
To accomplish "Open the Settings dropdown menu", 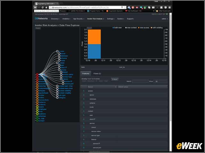I will pos(111,19).
